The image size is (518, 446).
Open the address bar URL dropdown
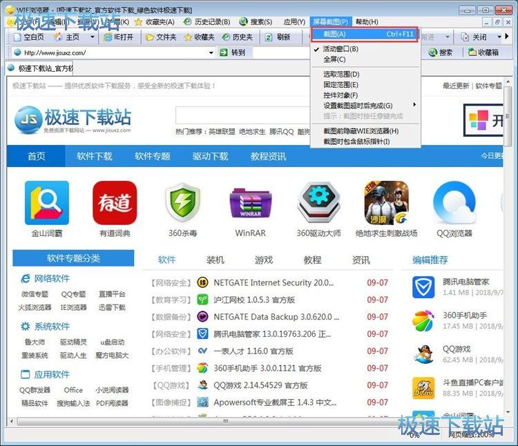coord(211,52)
